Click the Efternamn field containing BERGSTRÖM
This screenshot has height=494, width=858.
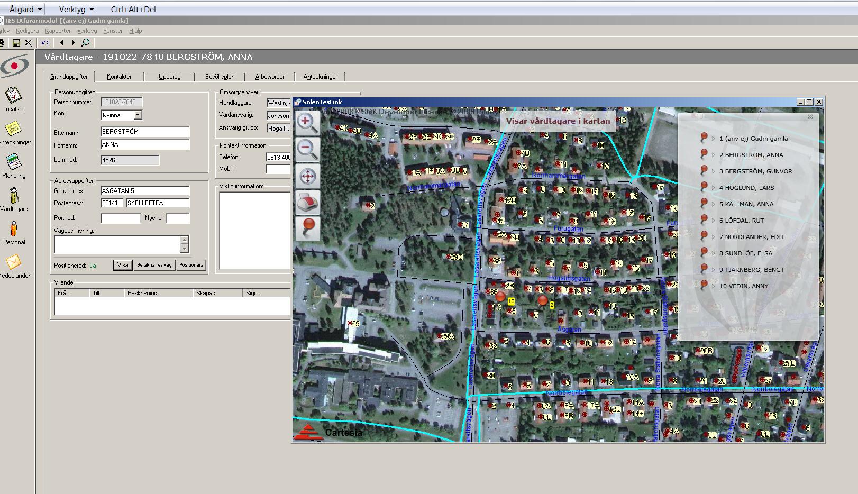[145, 132]
